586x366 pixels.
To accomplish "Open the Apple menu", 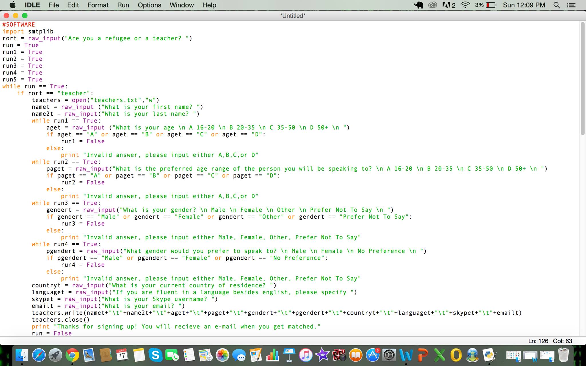I will pos(12,5).
